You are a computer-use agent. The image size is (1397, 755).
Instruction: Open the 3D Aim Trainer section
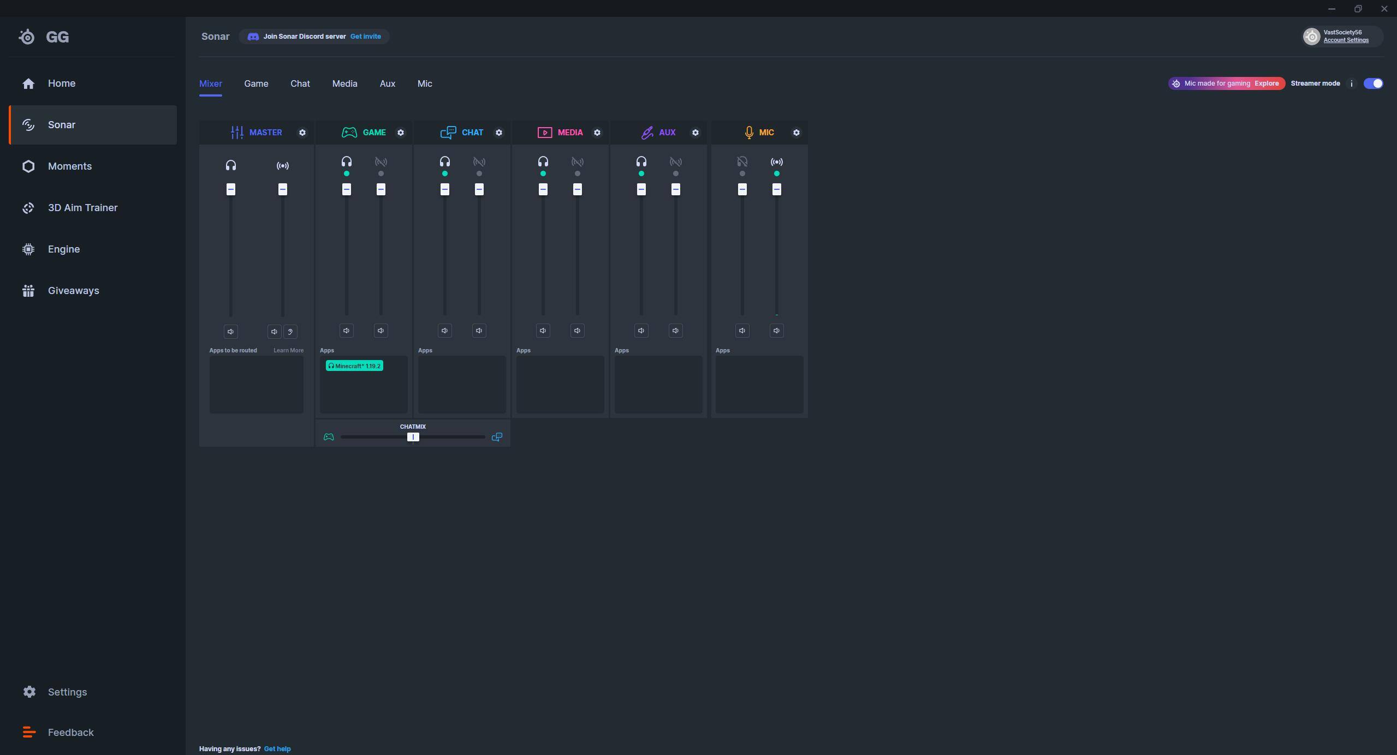pyautogui.click(x=82, y=208)
